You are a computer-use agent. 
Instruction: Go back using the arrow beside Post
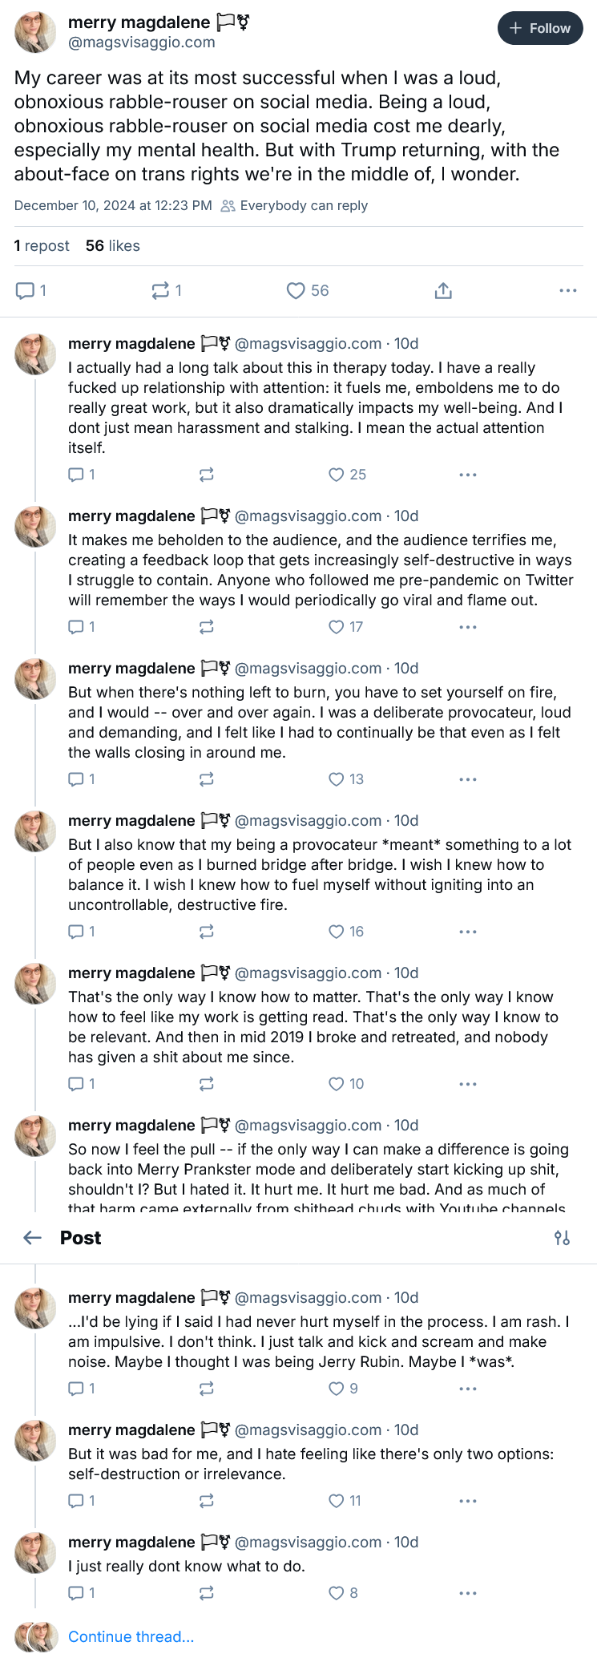32,1238
